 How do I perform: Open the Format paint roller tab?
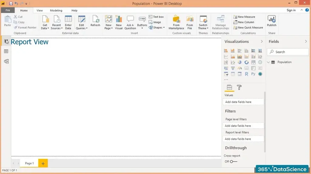pos(239,87)
